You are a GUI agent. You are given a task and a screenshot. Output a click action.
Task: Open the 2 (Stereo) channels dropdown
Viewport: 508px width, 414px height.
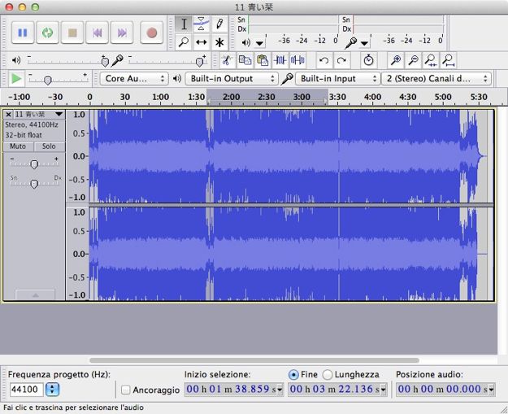pos(436,78)
